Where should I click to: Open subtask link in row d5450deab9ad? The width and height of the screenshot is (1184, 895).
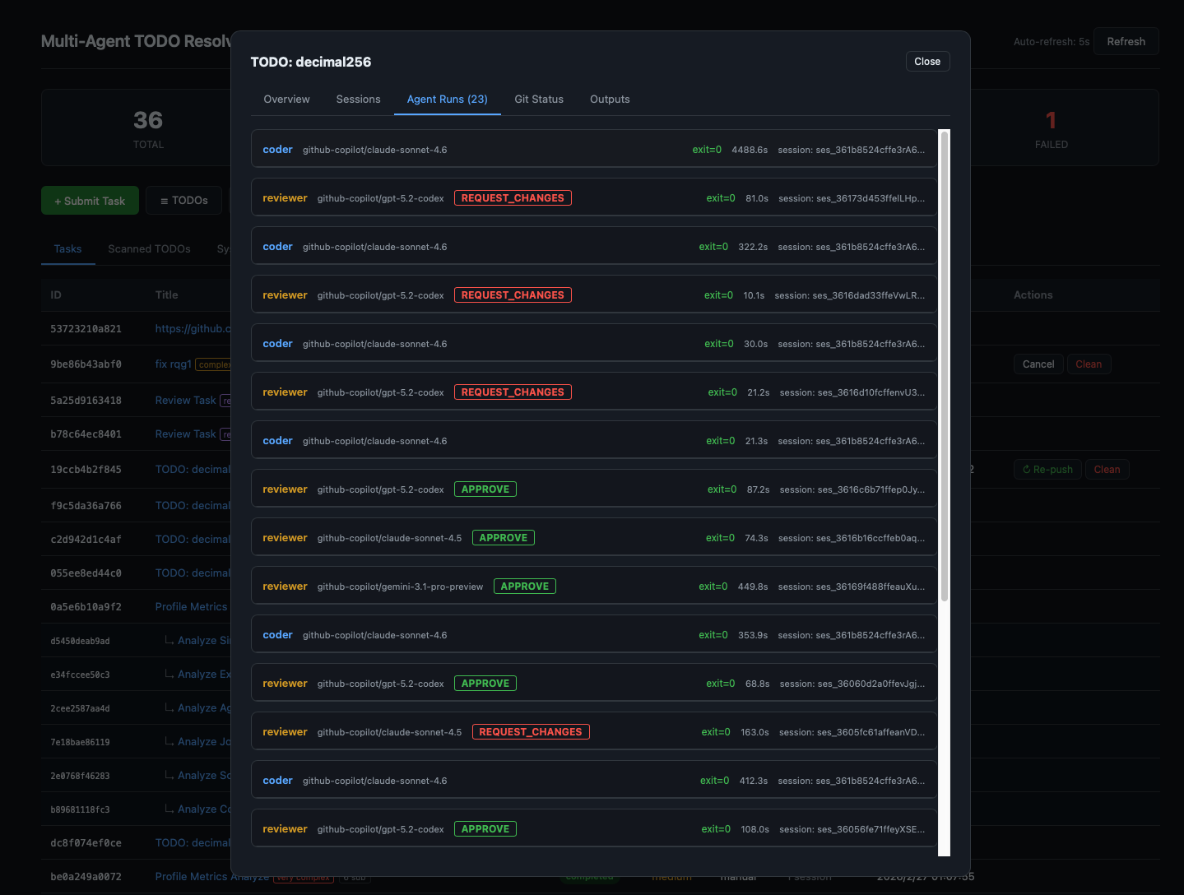coord(204,640)
